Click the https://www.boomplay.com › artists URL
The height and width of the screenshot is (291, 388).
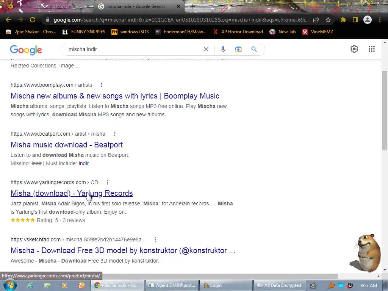coord(51,85)
